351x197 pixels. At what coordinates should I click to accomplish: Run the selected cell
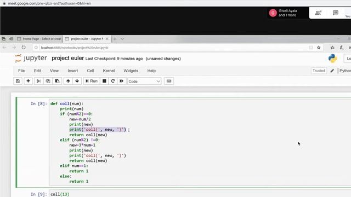(x=92, y=81)
